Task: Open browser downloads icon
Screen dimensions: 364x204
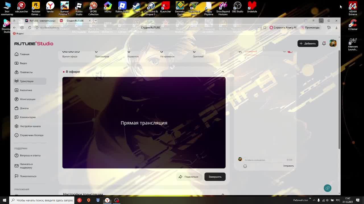Action: point(336,27)
